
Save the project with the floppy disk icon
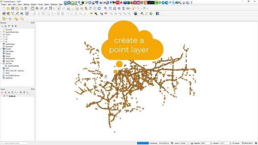coord(12,8)
